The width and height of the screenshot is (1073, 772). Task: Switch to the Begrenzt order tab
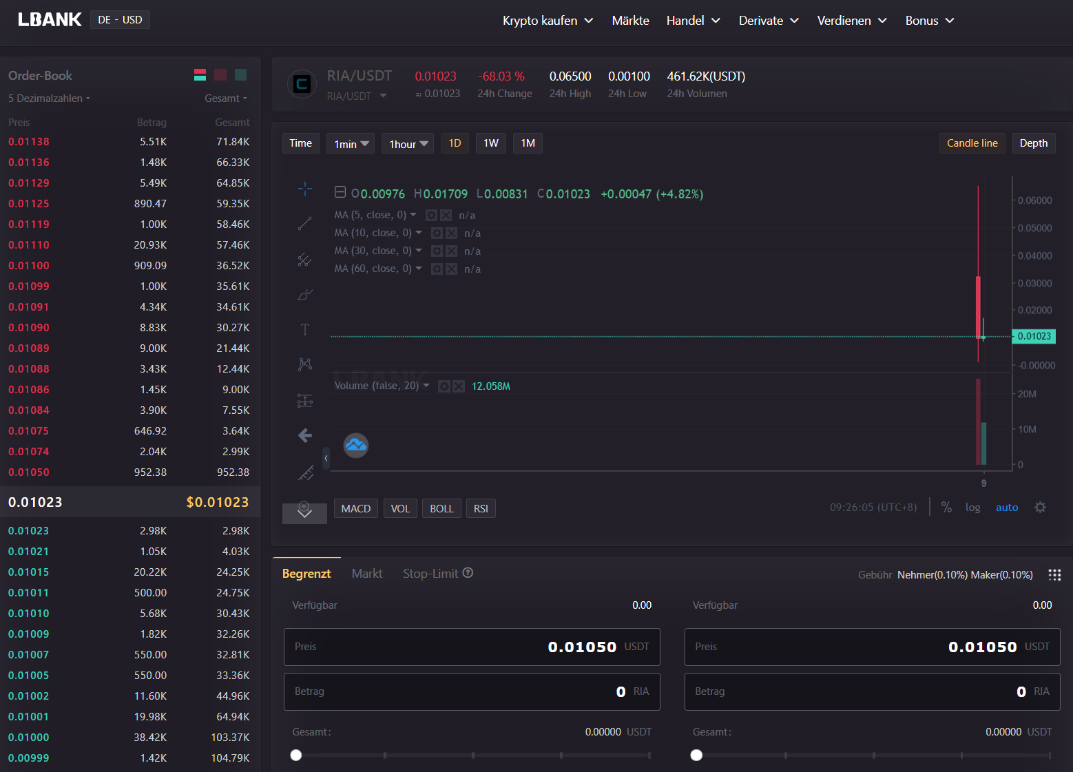[306, 574]
